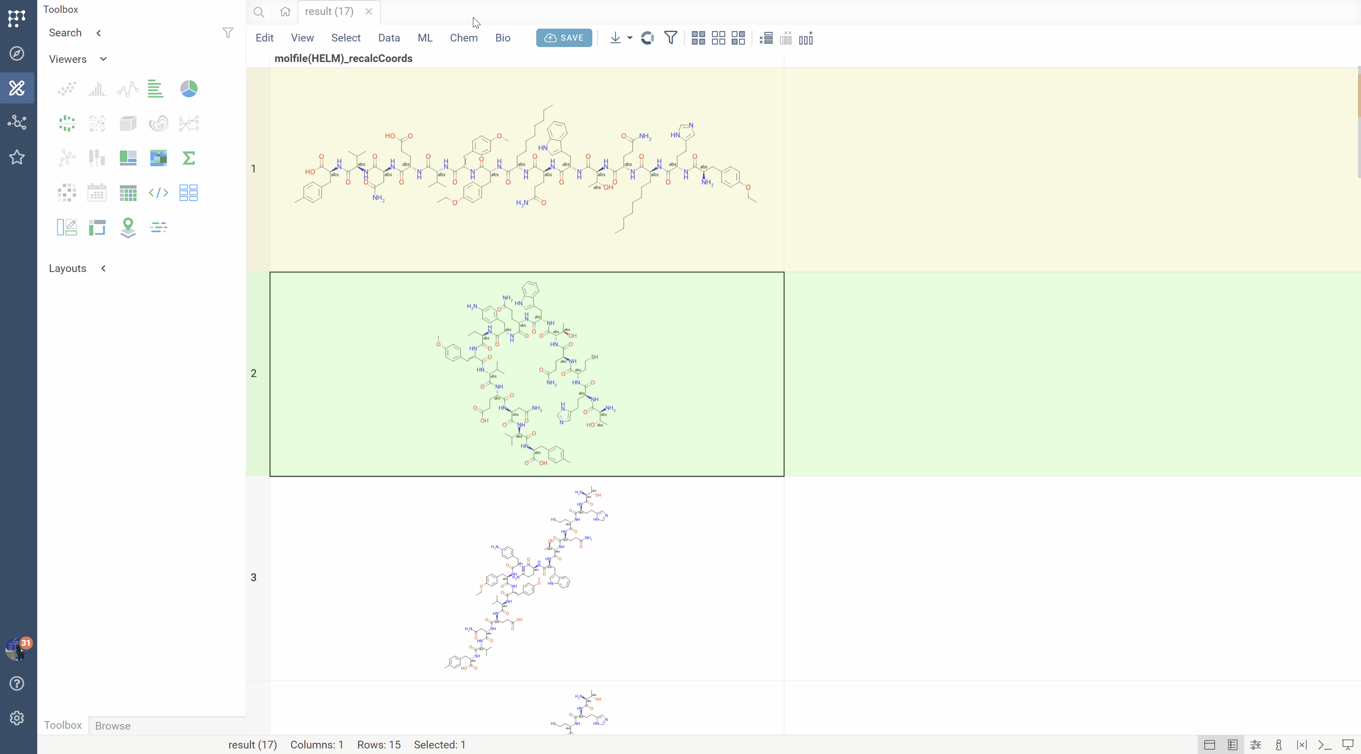Toggle the console in status bar
The width and height of the screenshot is (1361, 754).
click(1325, 745)
